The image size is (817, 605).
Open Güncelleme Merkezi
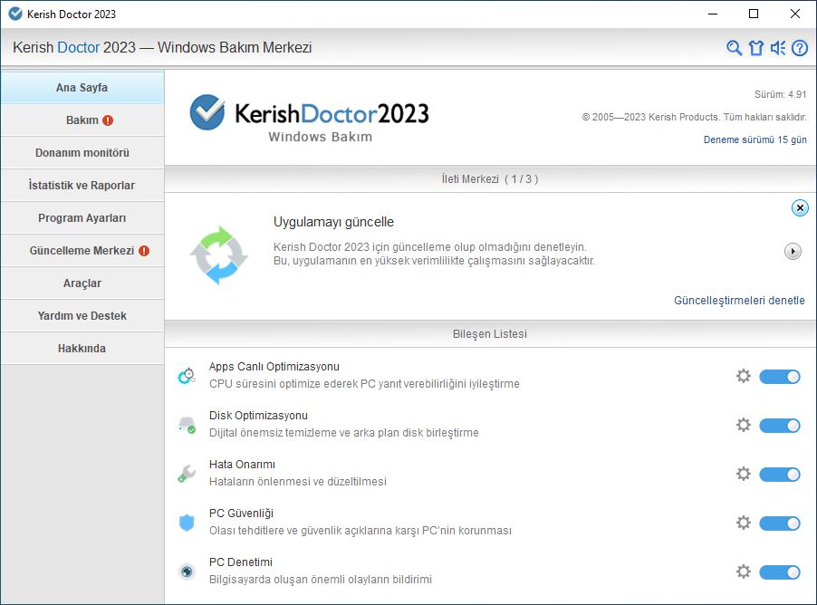[82, 251]
